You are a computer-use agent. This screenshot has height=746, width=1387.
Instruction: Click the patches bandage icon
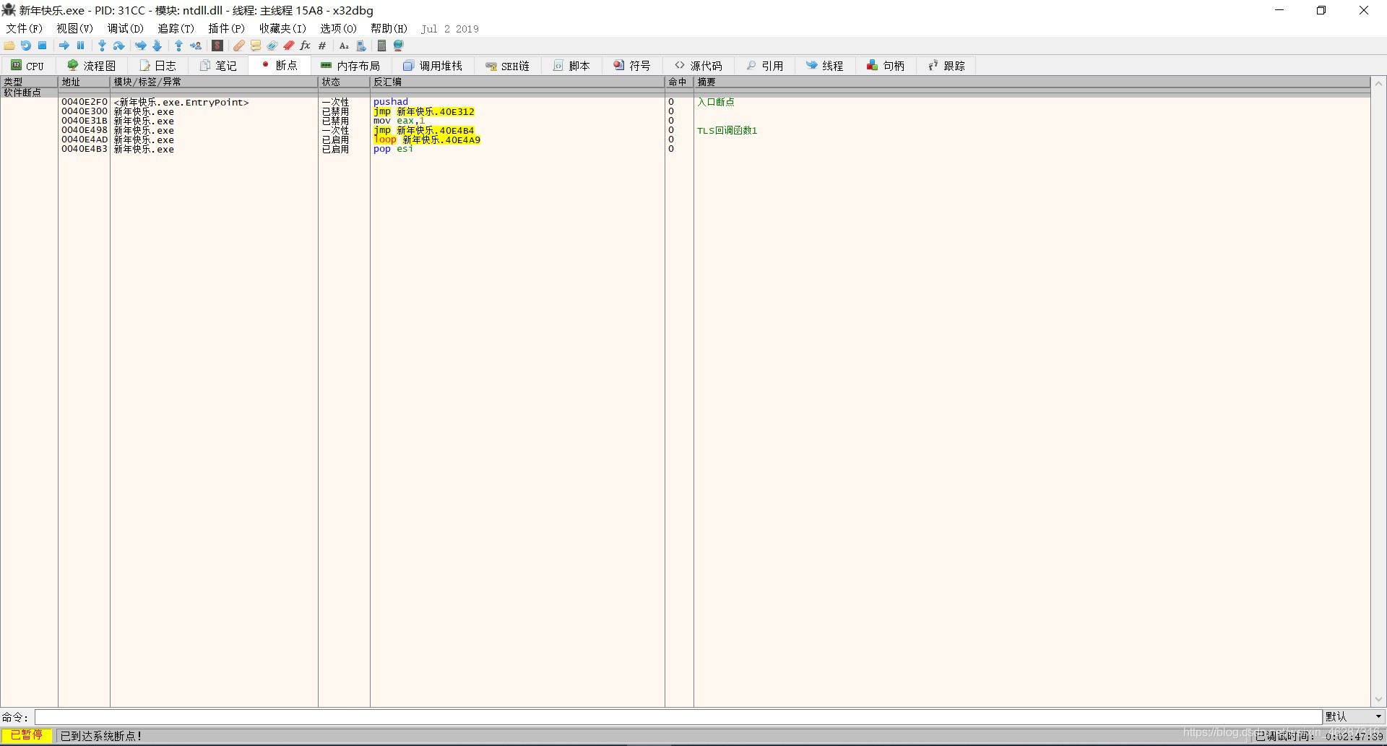pyautogui.click(x=239, y=46)
